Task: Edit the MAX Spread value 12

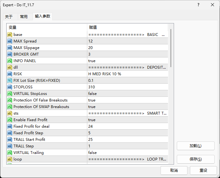Action: pyautogui.click(x=128, y=41)
